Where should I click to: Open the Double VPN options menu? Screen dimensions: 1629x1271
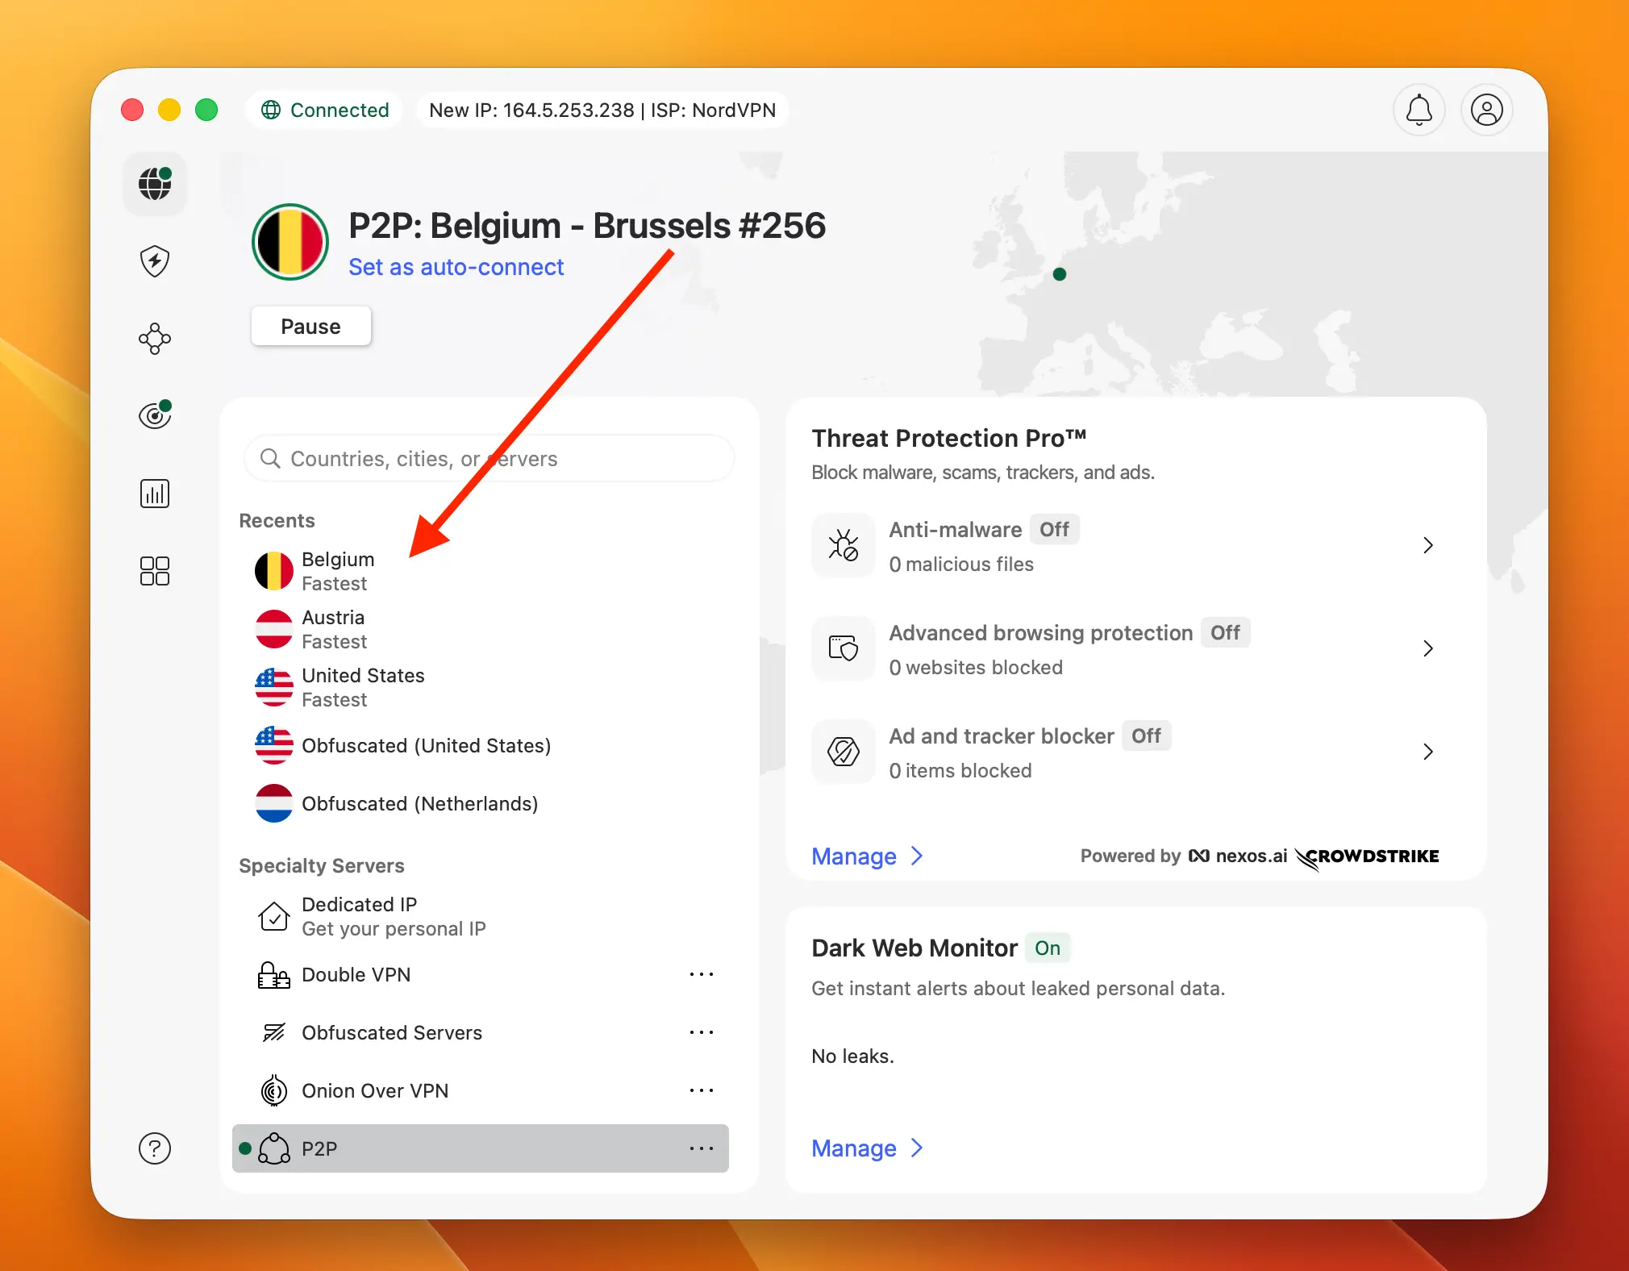pos(702,974)
